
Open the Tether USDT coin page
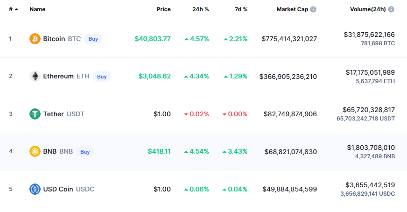[x=64, y=114]
